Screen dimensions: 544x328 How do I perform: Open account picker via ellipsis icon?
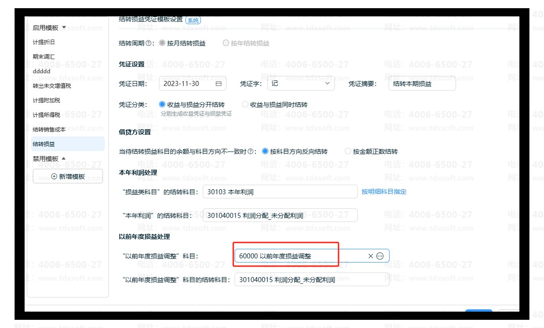click(x=380, y=256)
